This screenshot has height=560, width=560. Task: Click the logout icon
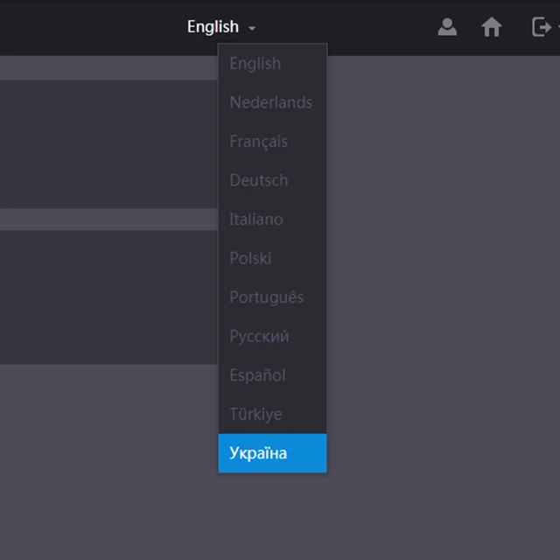click(x=542, y=27)
